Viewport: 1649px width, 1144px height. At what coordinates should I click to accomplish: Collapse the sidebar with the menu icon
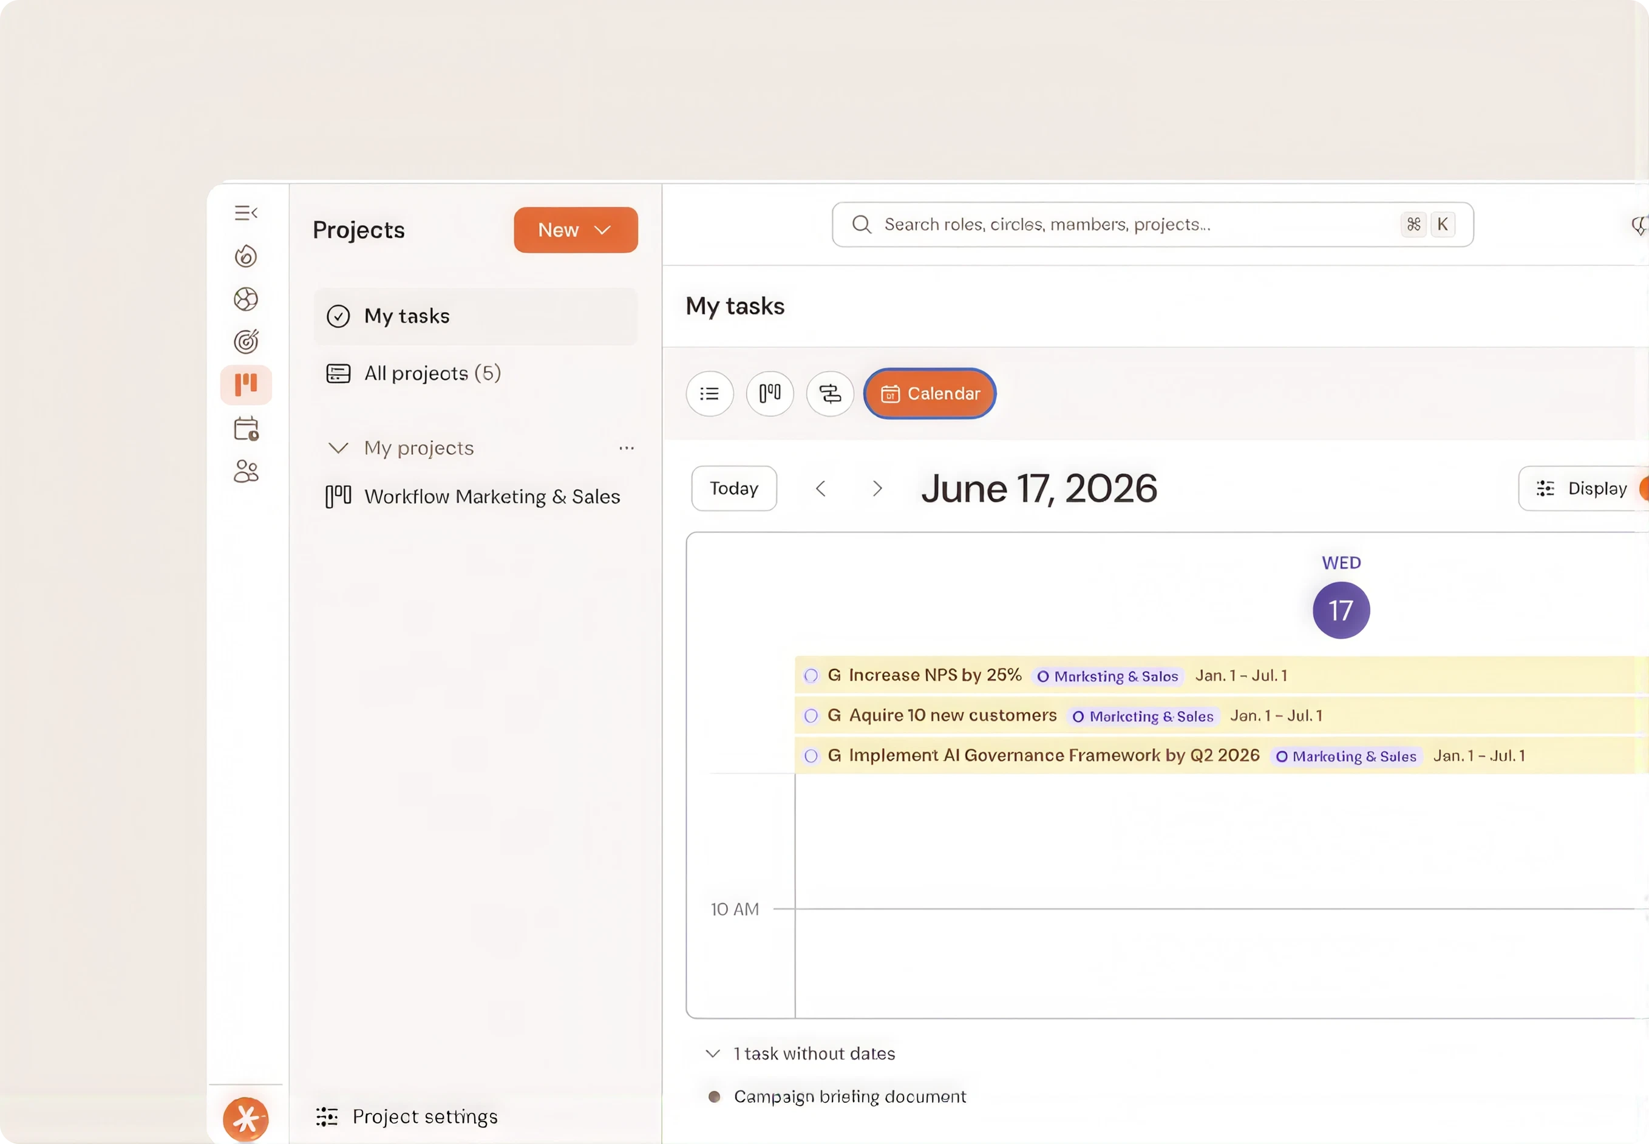point(246,213)
